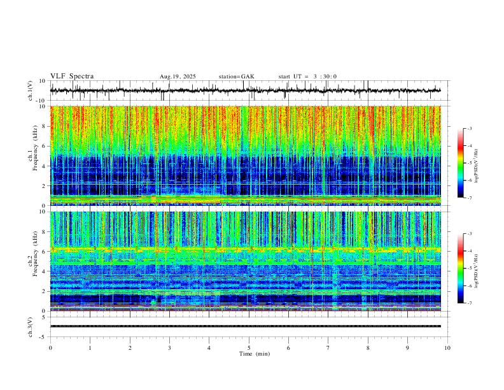Click the time axis tick label "9"
504x390 pixels.
click(x=407, y=348)
